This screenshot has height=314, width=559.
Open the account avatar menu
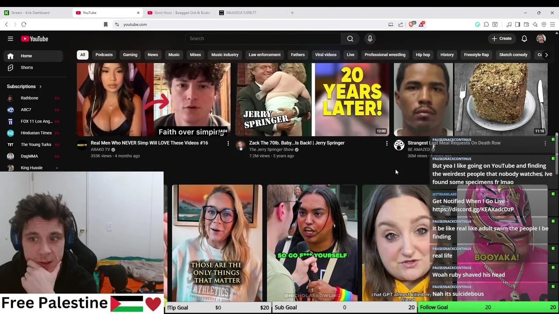tap(541, 38)
